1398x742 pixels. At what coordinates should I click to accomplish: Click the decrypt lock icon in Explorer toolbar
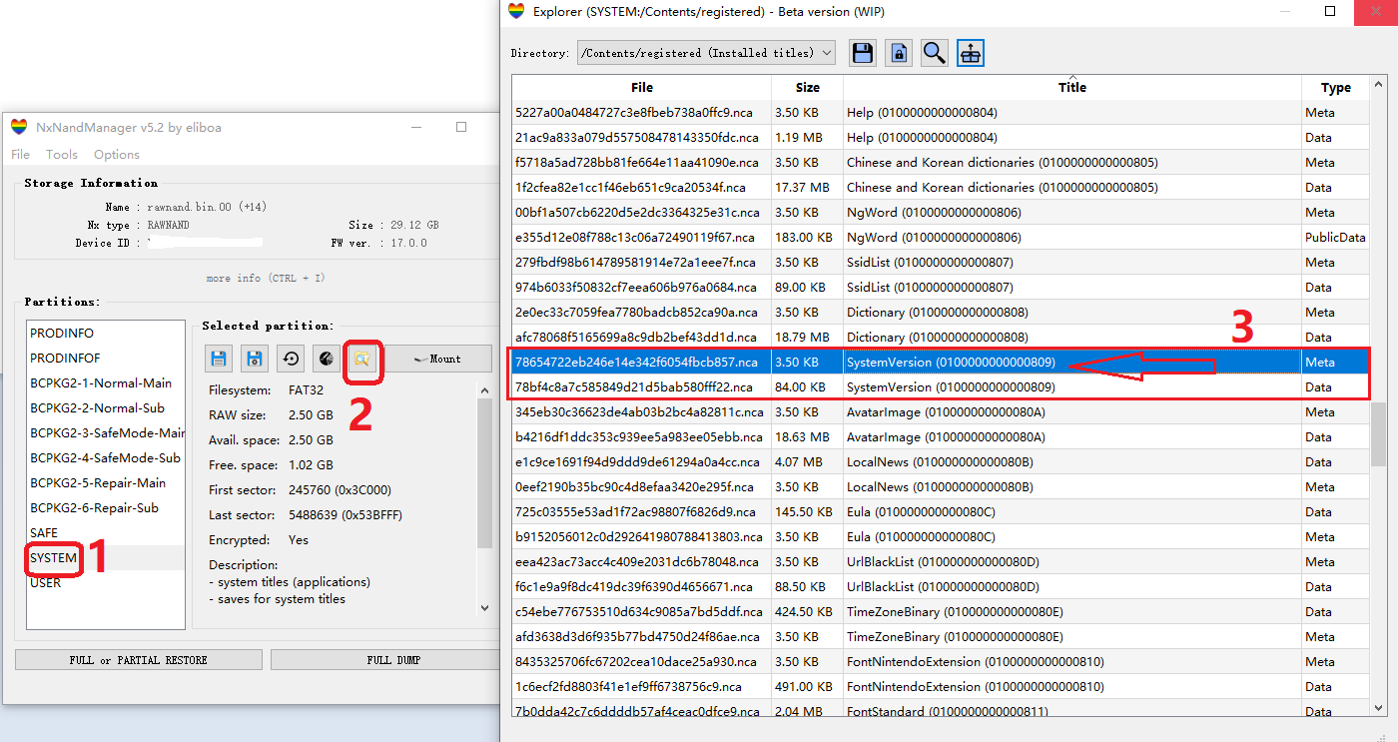click(x=899, y=54)
